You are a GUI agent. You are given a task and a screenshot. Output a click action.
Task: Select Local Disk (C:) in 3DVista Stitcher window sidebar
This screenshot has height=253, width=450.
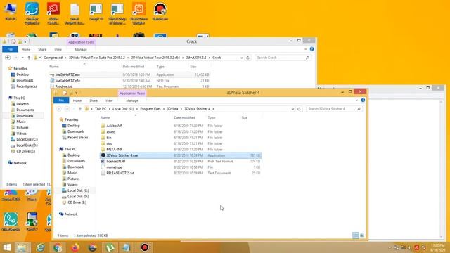point(78,190)
